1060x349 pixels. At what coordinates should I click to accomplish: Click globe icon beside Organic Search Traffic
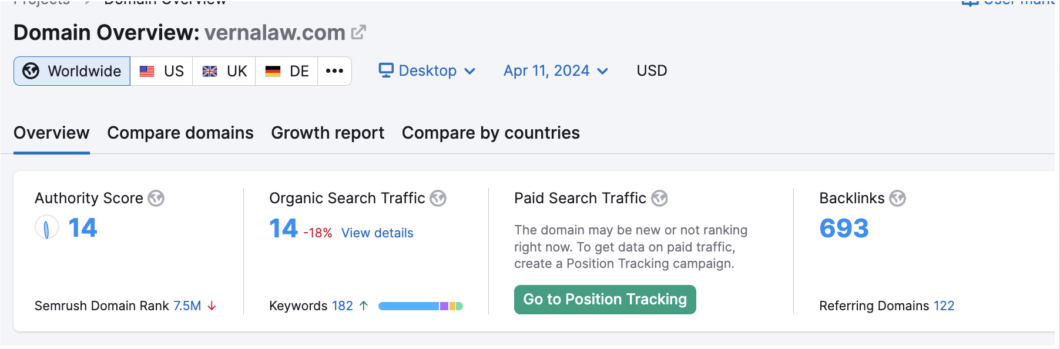pos(438,199)
